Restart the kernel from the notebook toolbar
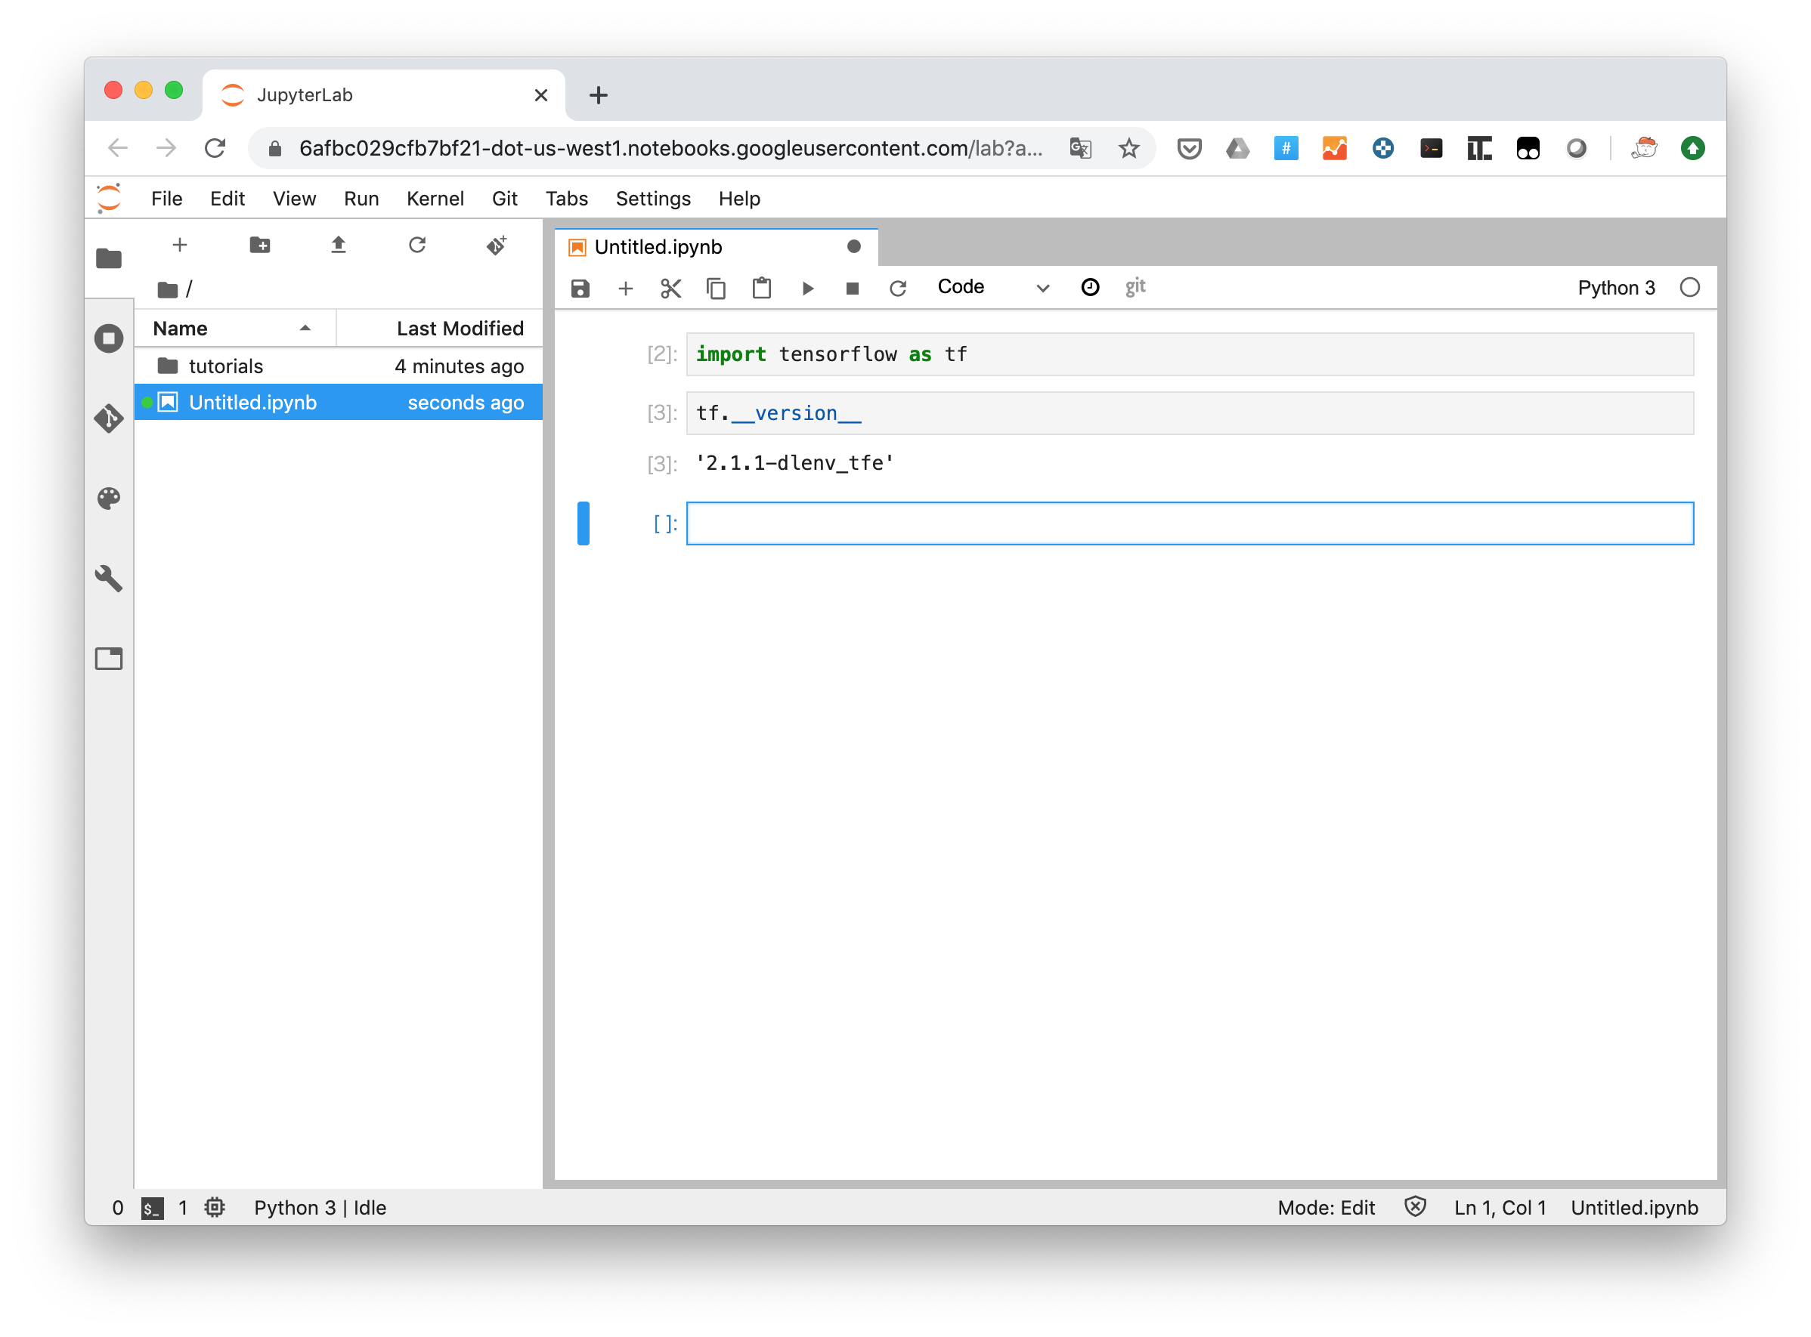This screenshot has width=1811, height=1337. 897,288
